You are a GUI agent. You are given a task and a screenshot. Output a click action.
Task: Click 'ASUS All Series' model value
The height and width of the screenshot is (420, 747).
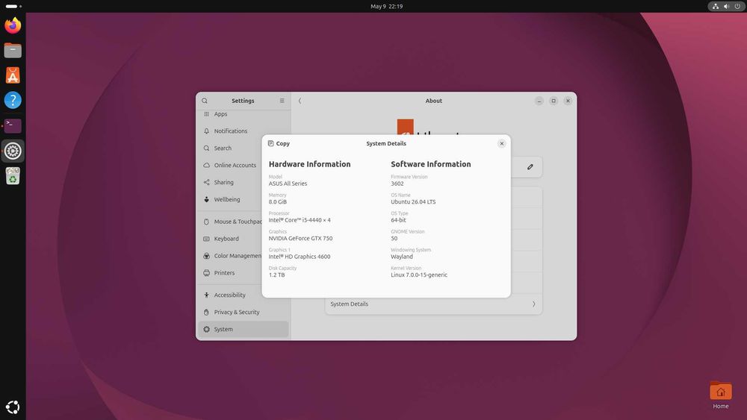(x=288, y=184)
